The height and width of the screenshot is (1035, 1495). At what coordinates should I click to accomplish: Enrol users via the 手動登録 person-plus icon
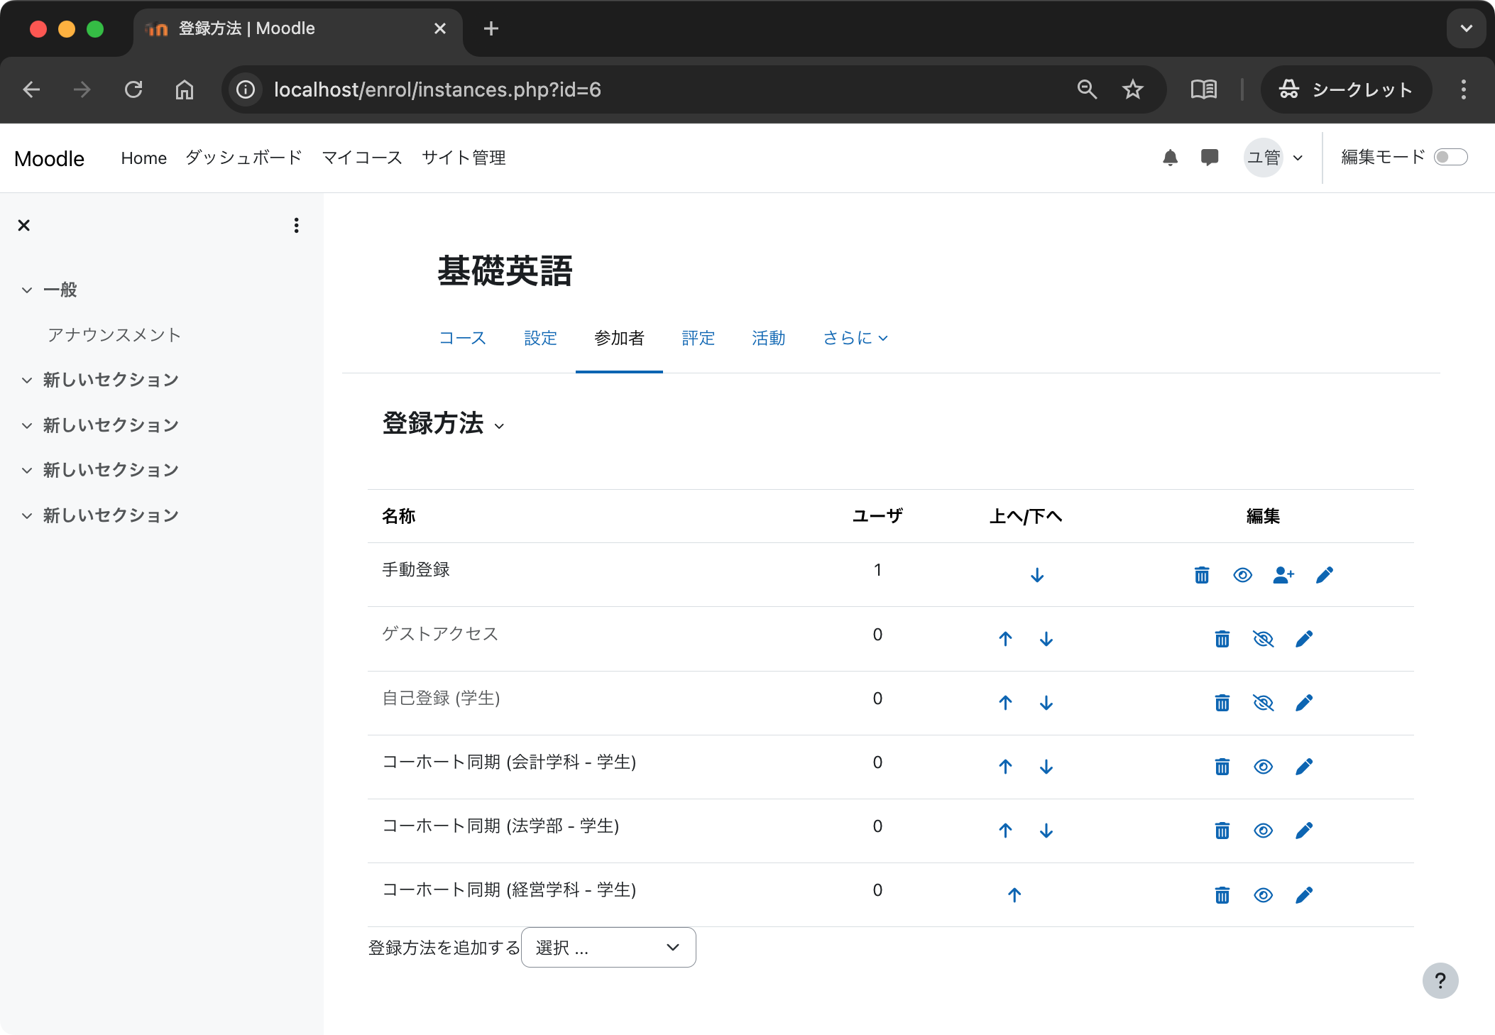tap(1283, 575)
